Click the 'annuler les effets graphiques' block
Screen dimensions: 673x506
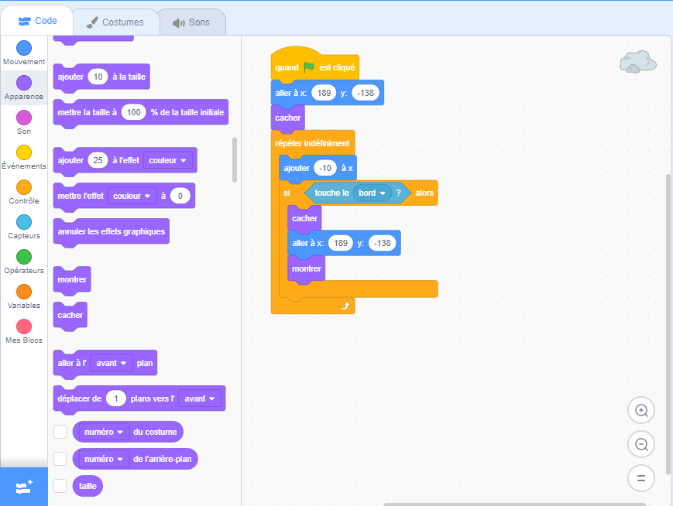[x=111, y=231]
